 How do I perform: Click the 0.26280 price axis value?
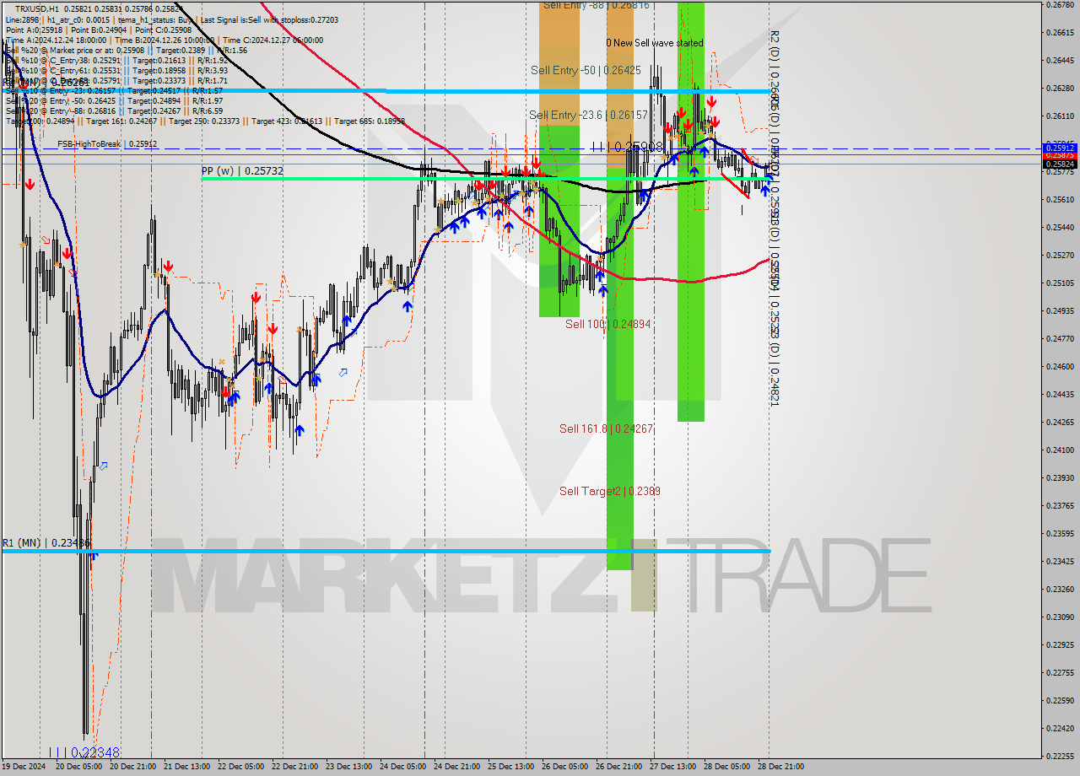[1060, 89]
